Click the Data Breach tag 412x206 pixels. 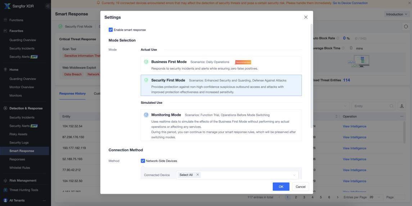tap(73, 74)
